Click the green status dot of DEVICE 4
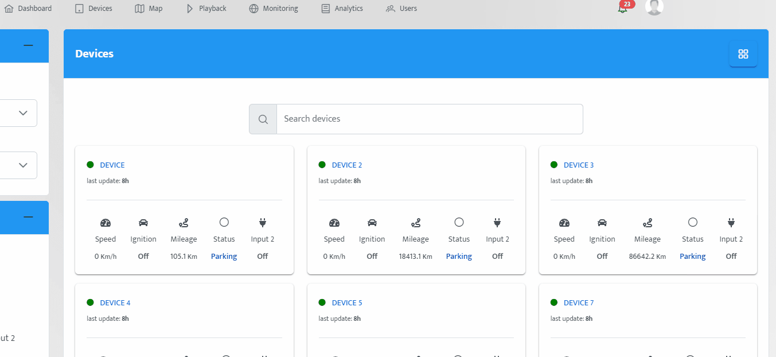Image resolution: width=776 pixels, height=357 pixels. (90, 302)
